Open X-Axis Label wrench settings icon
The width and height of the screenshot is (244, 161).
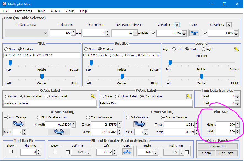coord(93,96)
